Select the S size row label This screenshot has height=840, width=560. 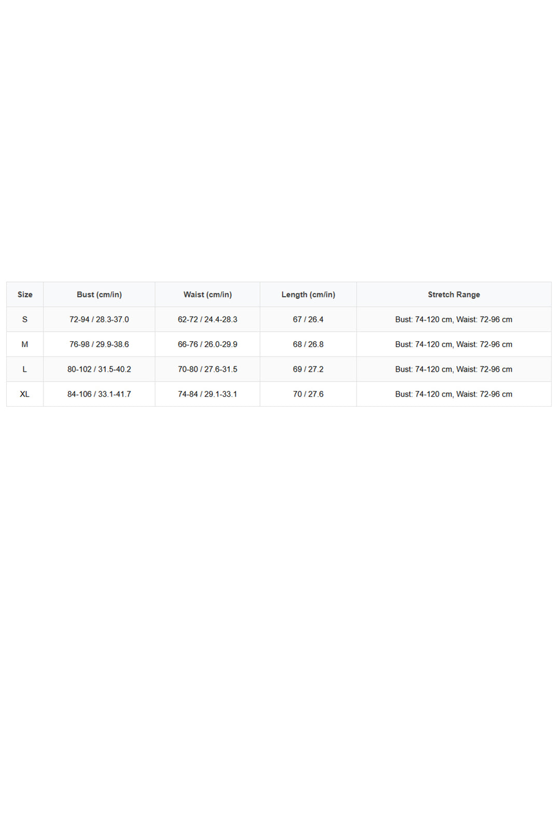coord(25,319)
